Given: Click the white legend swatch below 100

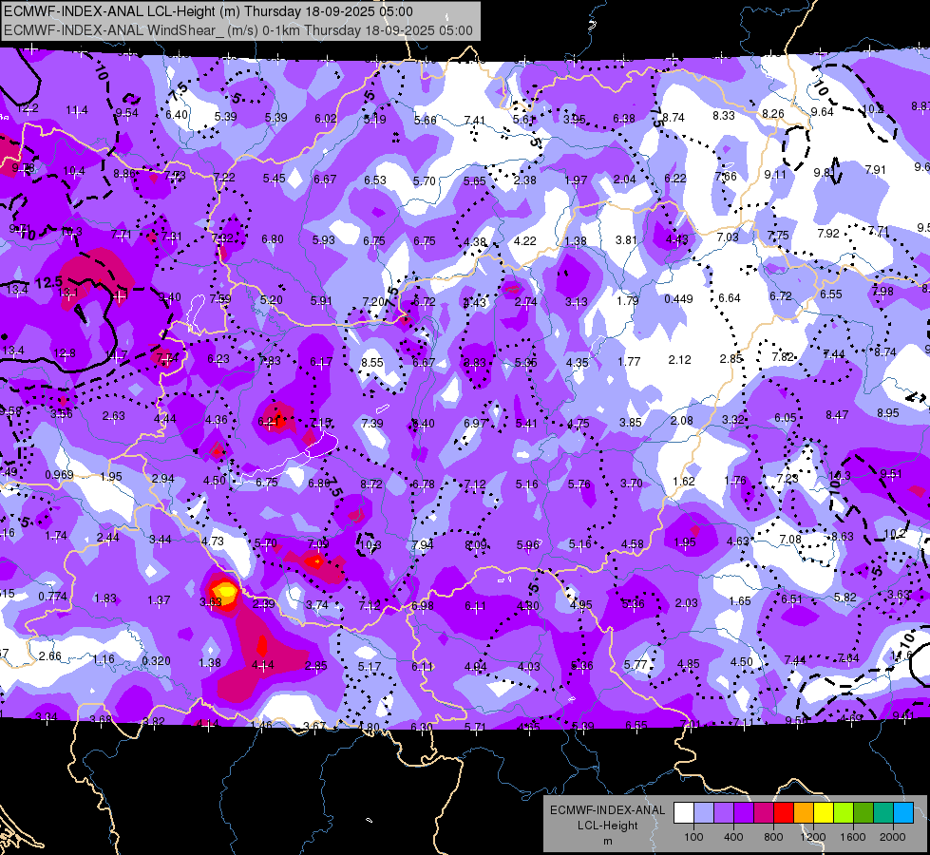Looking at the screenshot, I should 684,812.
